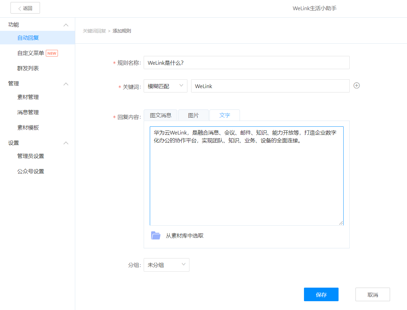The height and width of the screenshot is (310, 407).
Task: Open the 模糊匹配 matching type dropdown
Action: (165, 86)
